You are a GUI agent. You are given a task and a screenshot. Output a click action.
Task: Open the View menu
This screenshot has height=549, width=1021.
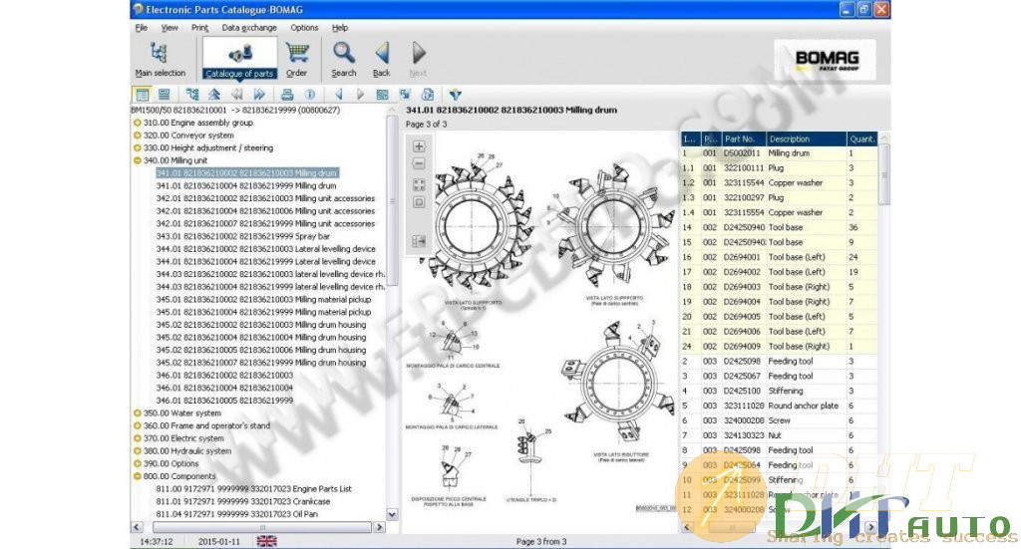pyautogui.click(x=170, y=27)
